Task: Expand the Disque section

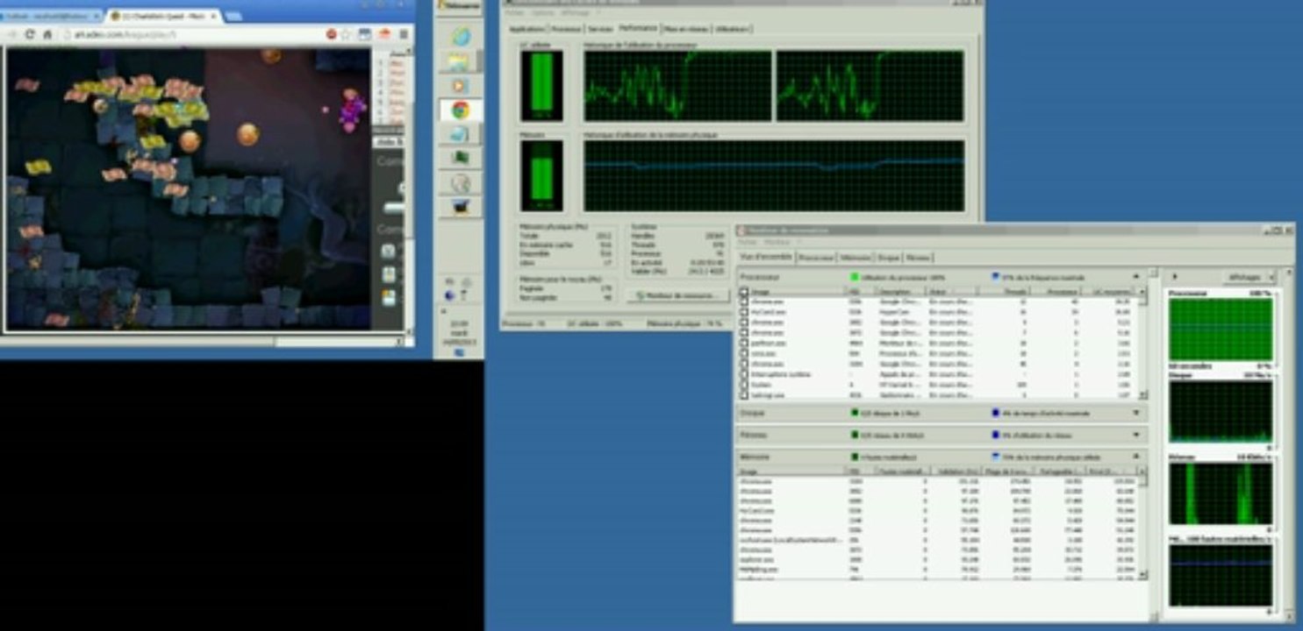Action: [1137, 413]
